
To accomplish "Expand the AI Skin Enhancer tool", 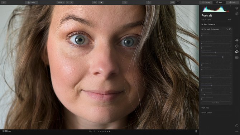I will pyautogui.click(x=208, y=24).
